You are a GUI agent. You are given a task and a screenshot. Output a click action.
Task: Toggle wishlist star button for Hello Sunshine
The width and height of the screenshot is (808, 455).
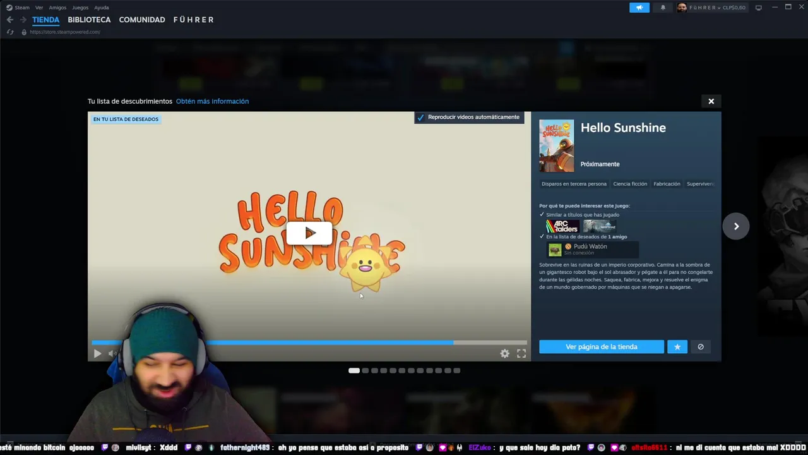pyautogui.click(x=677, y=347)
